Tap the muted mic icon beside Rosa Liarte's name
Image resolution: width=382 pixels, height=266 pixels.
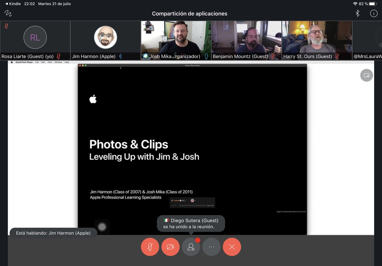[58, 57]
